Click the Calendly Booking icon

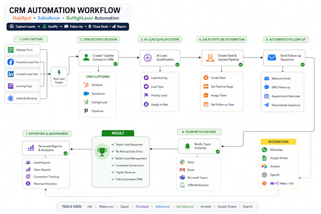coord(11,98)
